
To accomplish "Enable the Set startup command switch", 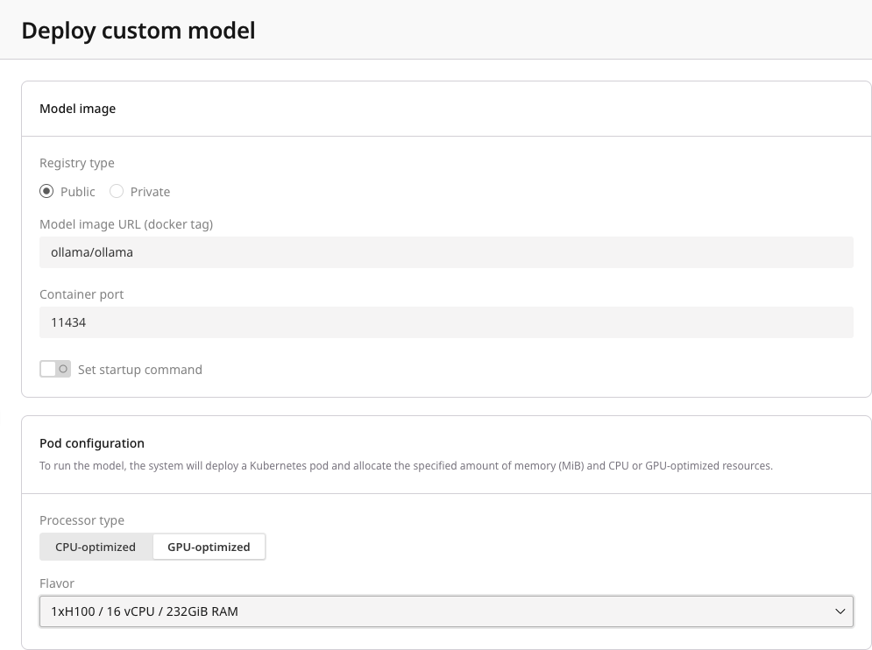I will point(55,369).
